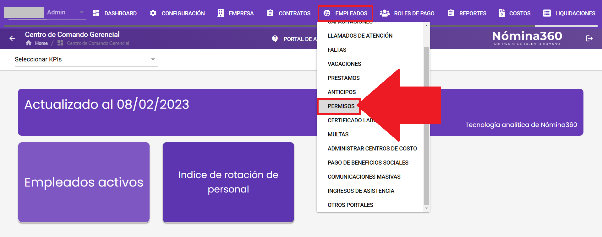Click the Roles de Pago people icon
This screenshot has height=237, width=602.
(x=385, y=13)
